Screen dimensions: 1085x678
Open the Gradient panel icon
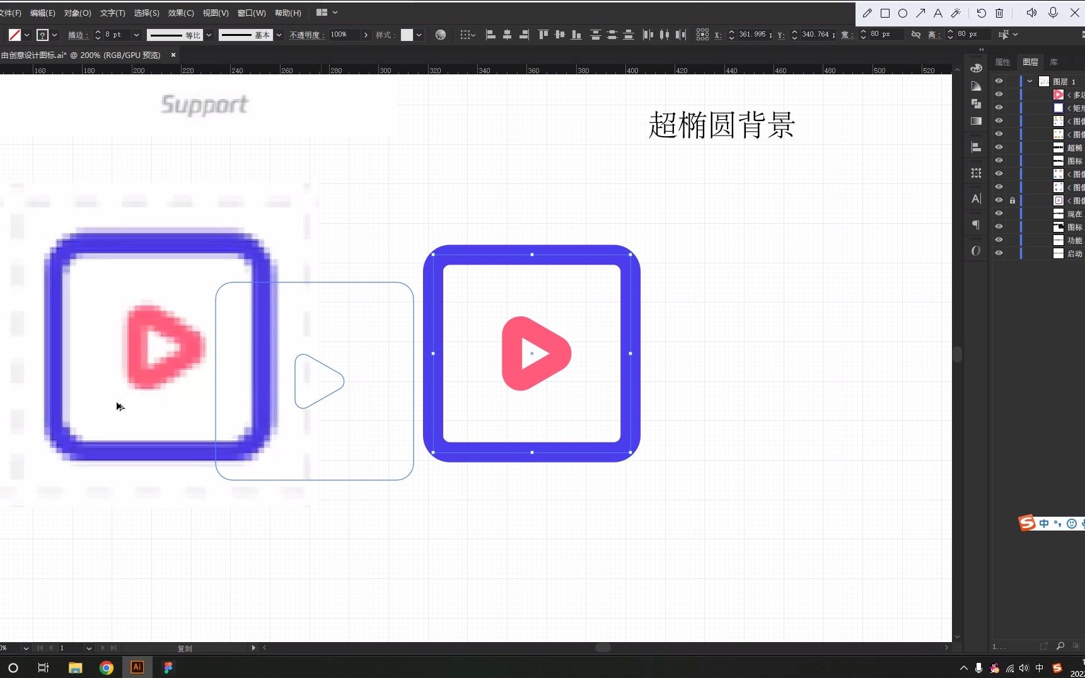(976, 121)
